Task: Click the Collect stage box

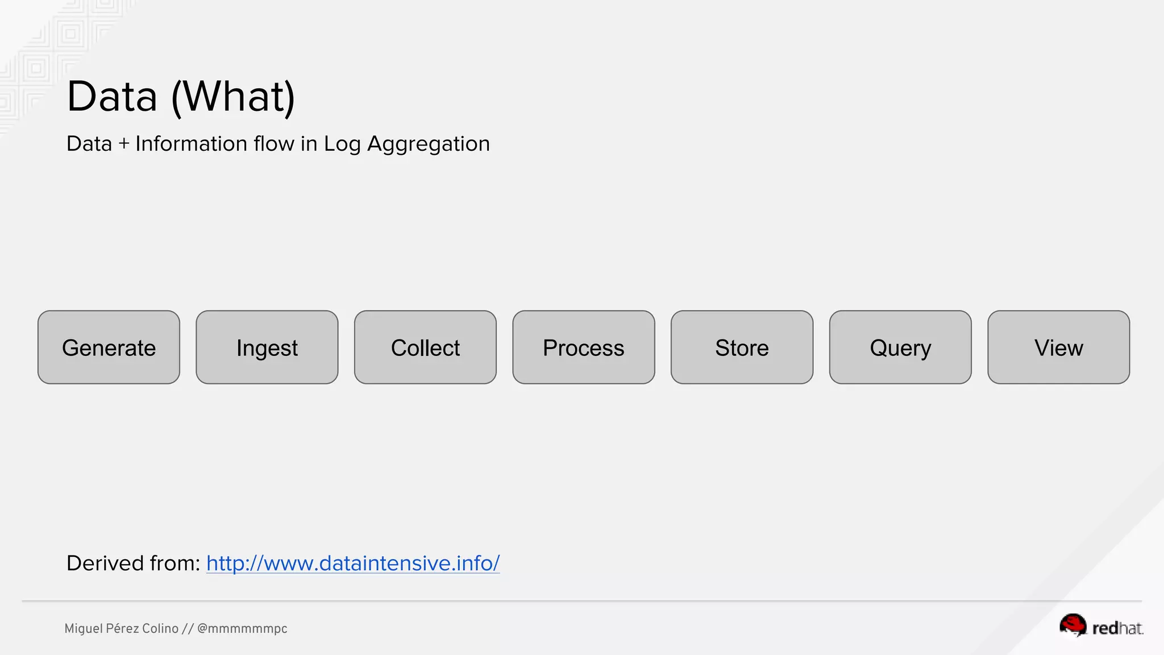Action: [425, 347]
